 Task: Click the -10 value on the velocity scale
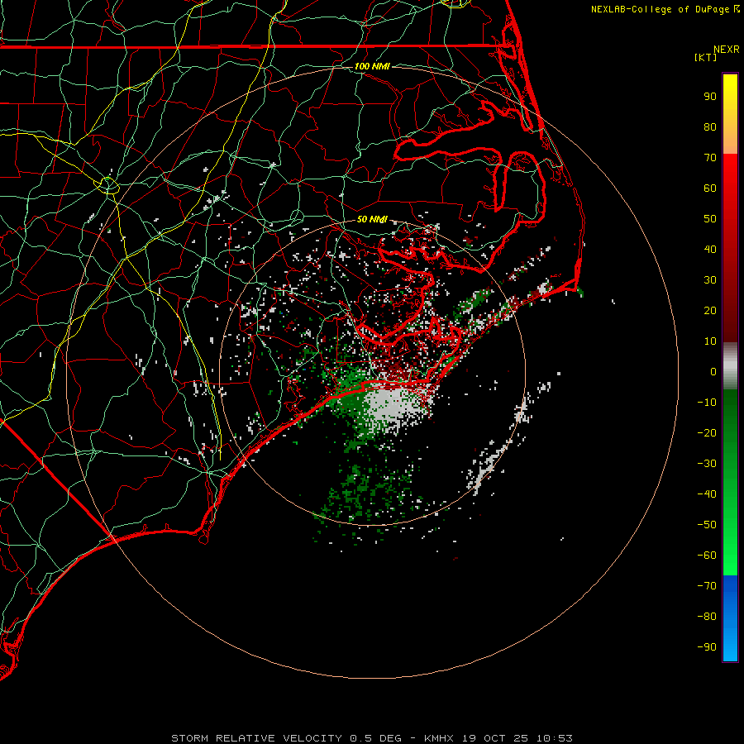(x=707, y=403)
